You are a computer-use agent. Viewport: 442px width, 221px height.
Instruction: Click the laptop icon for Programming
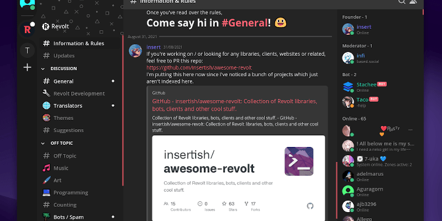pyautogui.click(x=46, y=192)
